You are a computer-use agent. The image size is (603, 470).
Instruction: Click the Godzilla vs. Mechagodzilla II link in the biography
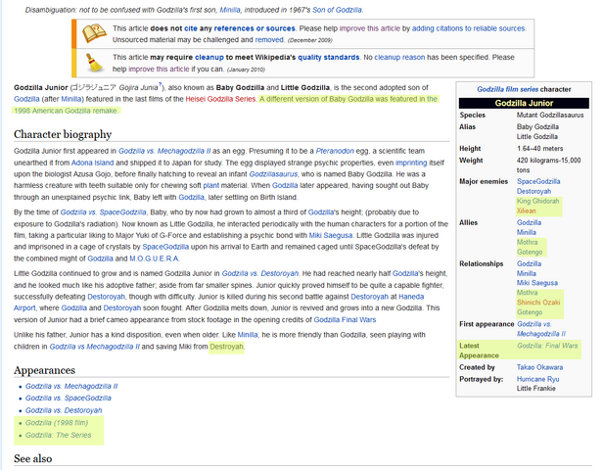164,151
